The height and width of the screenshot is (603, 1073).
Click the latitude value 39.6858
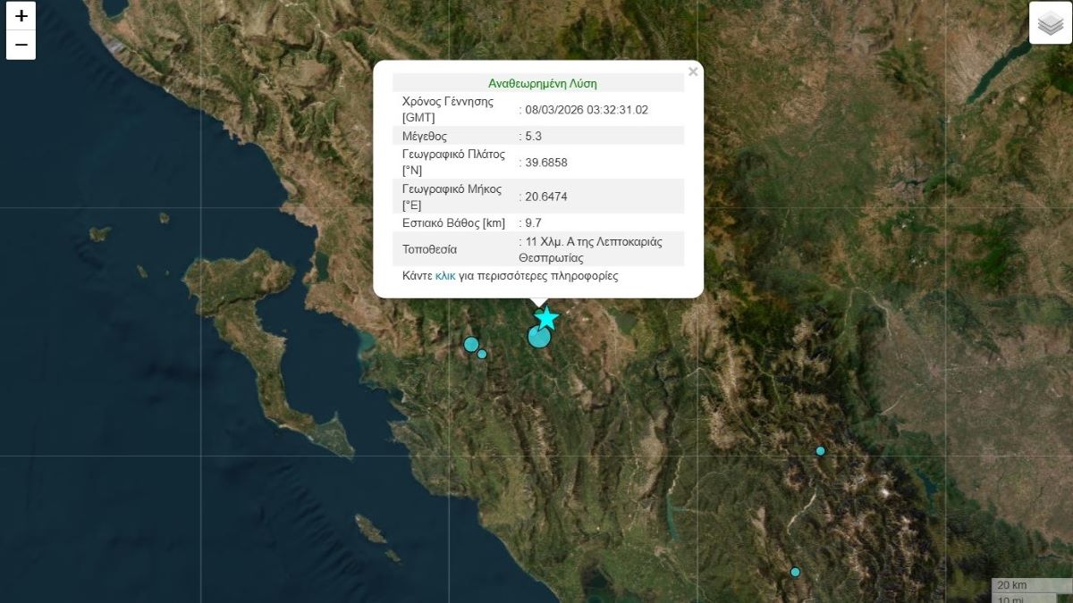547,162
